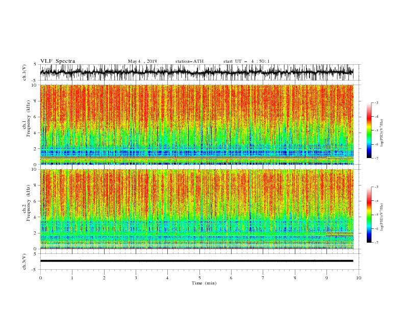
Task: Click the "-3" label on ch.1 colorbar
Action: 376,102
